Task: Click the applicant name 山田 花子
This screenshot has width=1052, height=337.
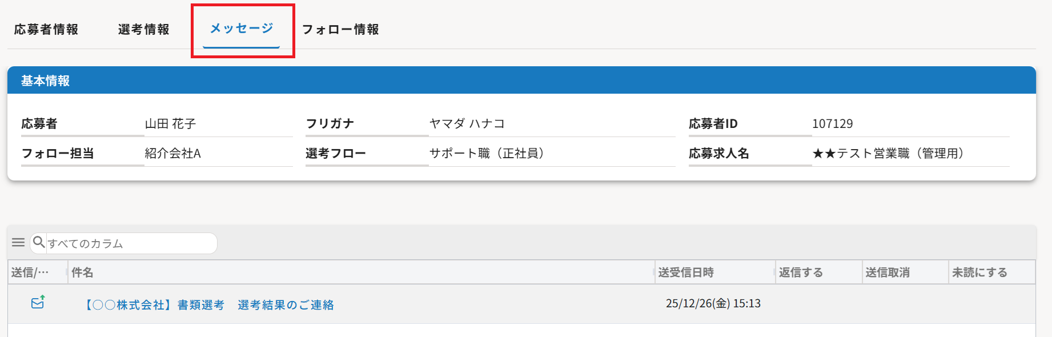Action: click(x=170, y=124)
